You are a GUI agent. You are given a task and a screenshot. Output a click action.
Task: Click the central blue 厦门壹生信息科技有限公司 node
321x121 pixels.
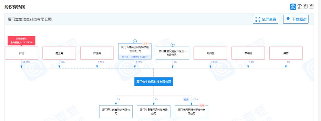[154, 82]
